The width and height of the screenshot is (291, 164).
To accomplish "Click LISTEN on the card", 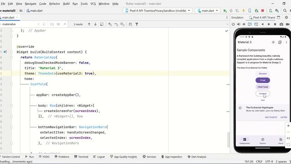I will tap(284, 118).
